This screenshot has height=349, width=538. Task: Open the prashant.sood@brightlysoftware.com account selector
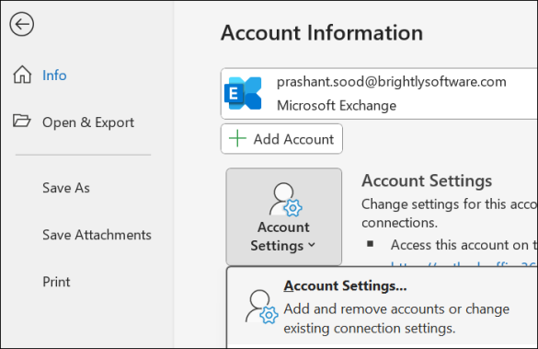click(x=379, y=94)
